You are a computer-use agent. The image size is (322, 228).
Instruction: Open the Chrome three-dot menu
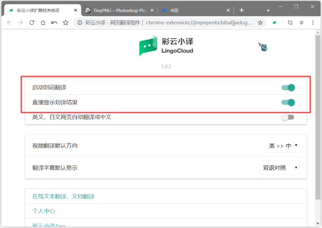(313, 22)
